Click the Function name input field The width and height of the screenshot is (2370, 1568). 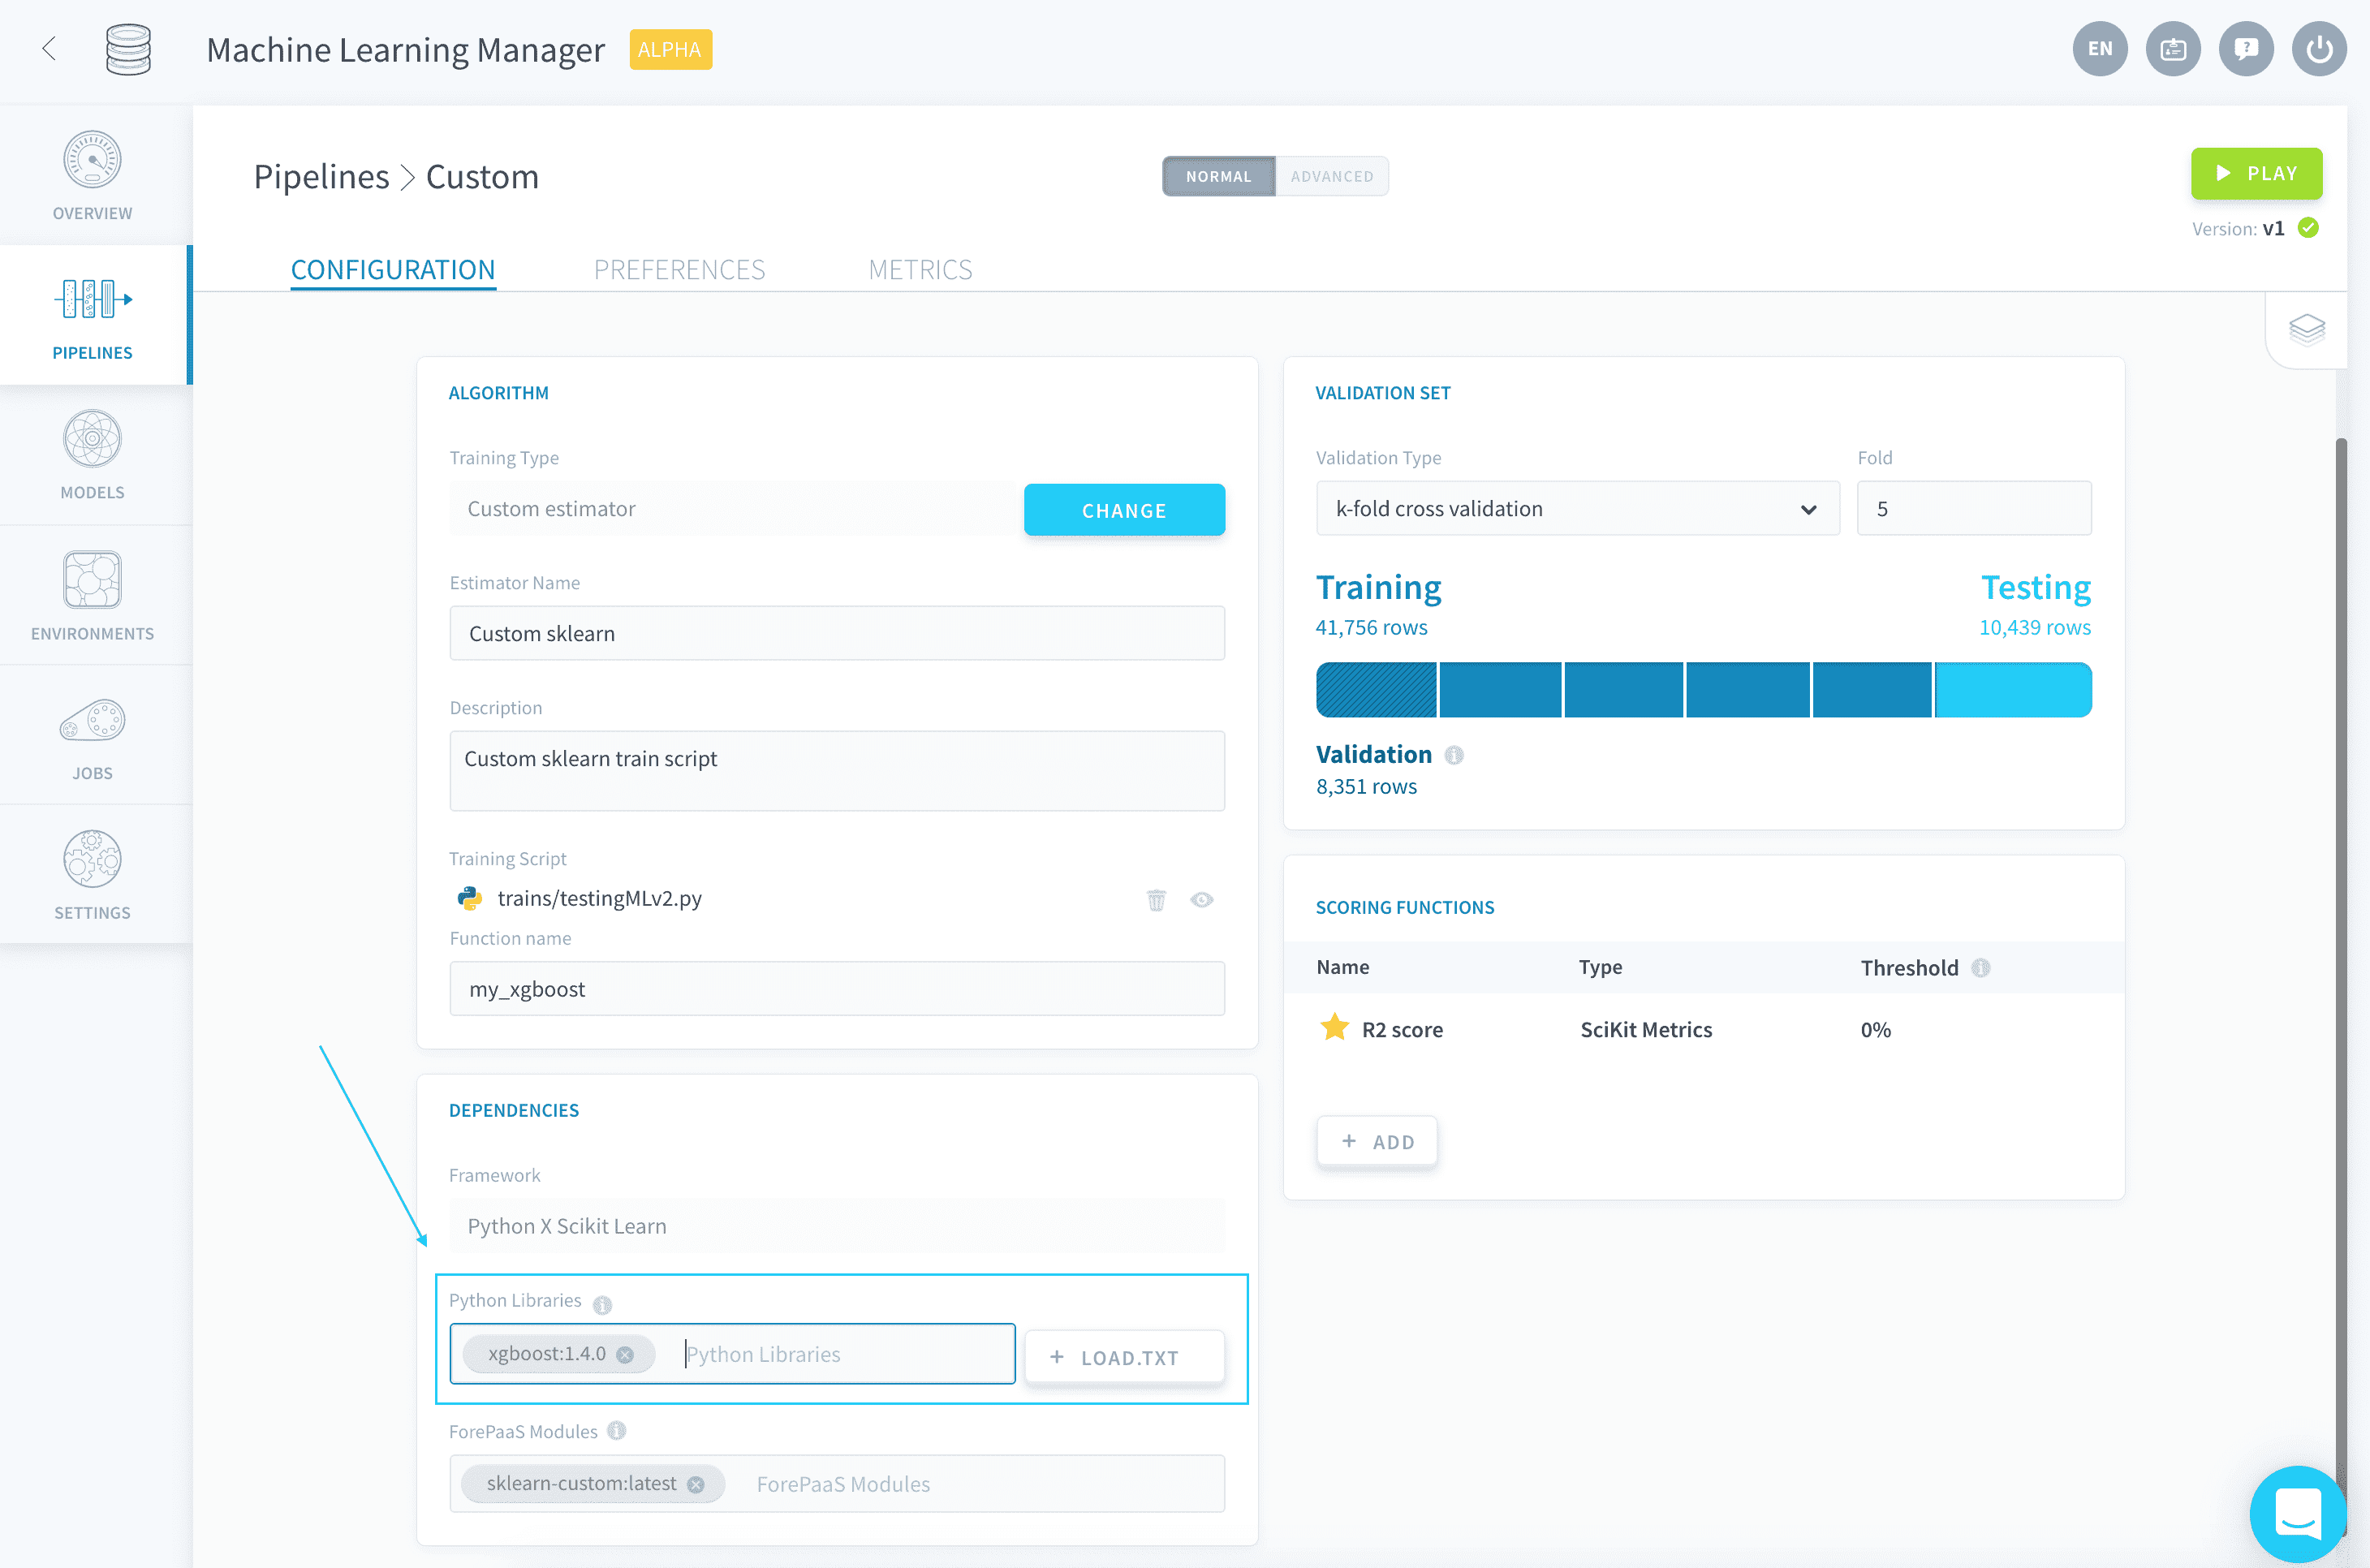(837, 988)
